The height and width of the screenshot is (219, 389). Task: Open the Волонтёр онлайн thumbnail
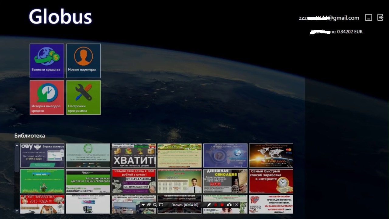tap(271, 204)
